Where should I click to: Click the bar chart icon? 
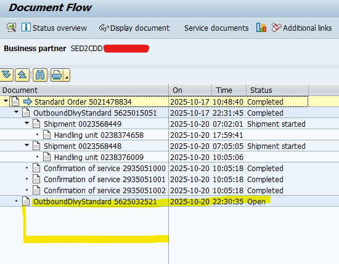pyautogui.click(x=261, y=28)
